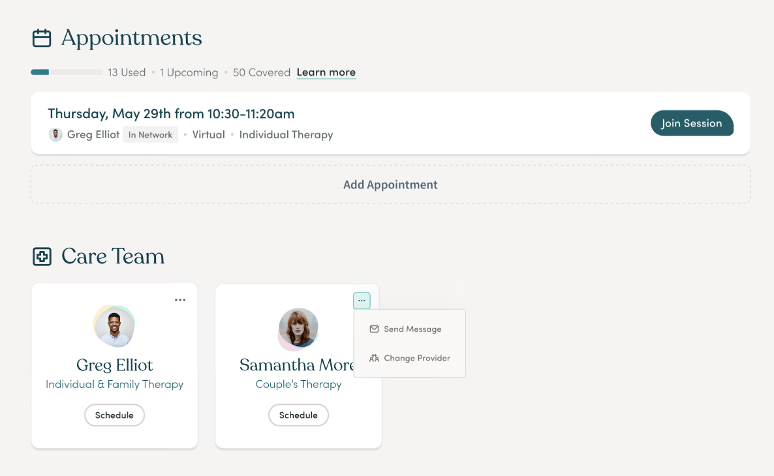Click the Greg Elliot name in Care Team
Image resolution: width=774 pixels, height=476 pixels.
pyautogui.click(x=114, y=365)
